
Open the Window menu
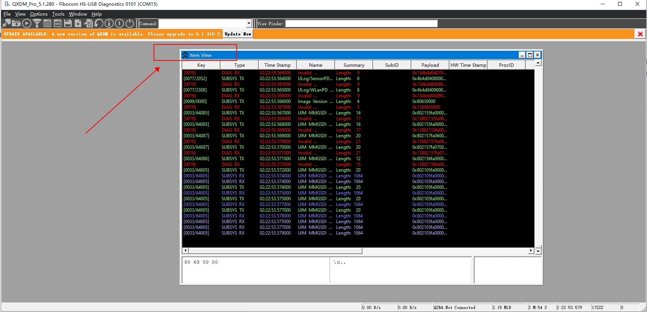[78, 14]
